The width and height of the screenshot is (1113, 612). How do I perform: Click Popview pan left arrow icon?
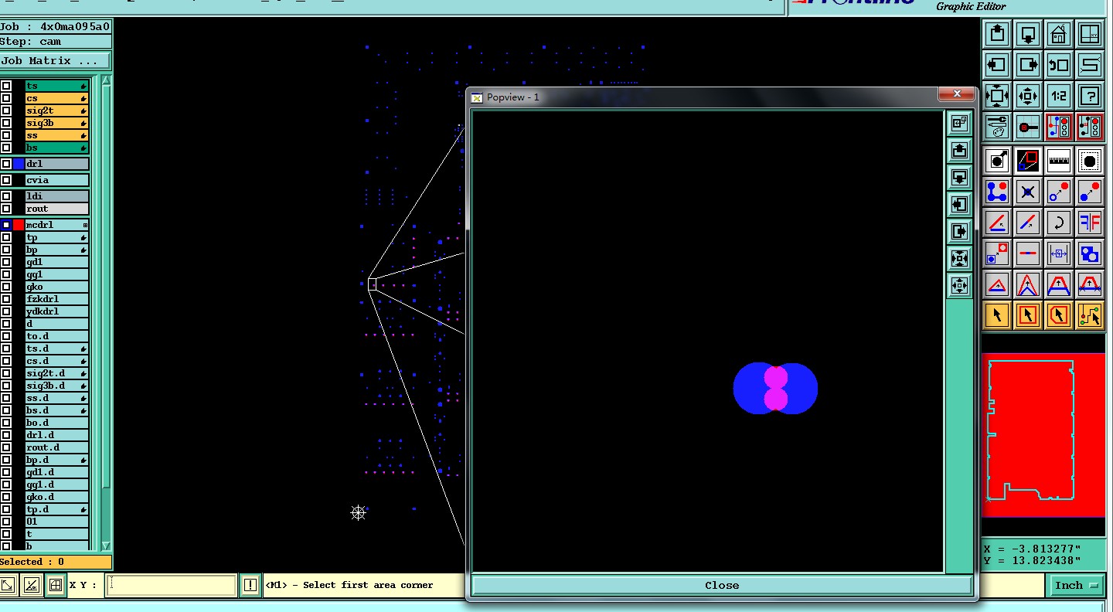[959, 204]
